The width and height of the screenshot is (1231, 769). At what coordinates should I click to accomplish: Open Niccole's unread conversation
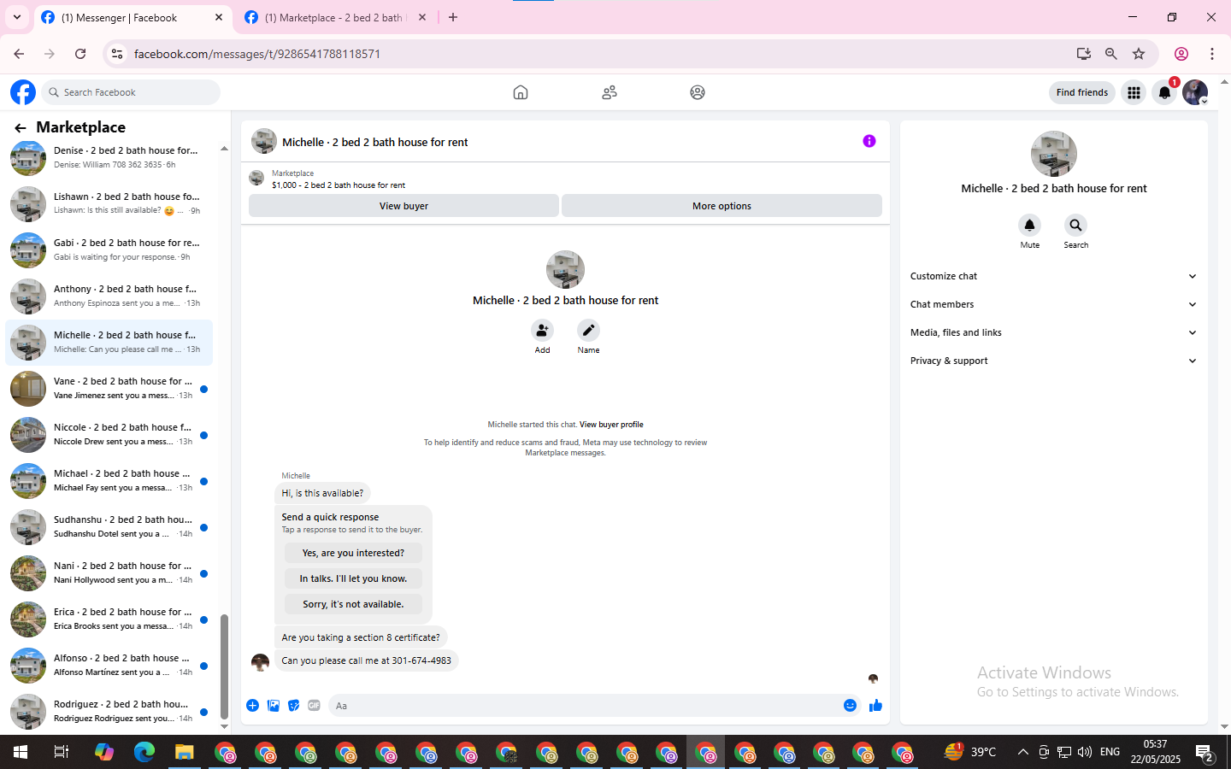coord(109,435)
